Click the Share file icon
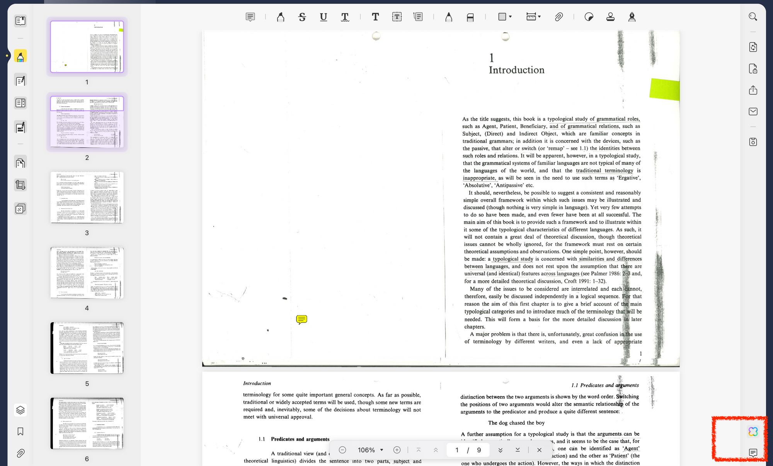773x466 pixels. [x=753, y=90]
